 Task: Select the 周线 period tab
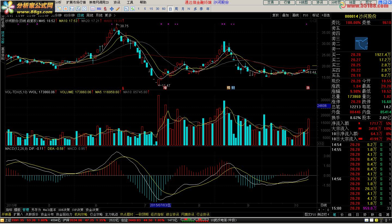pyautogui.click(x=90, y=15)
